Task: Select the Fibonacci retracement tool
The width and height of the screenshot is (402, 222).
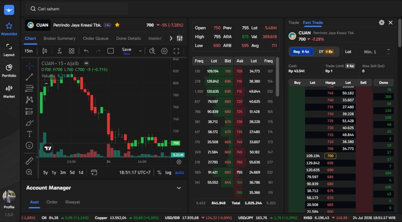Action: 29,88
